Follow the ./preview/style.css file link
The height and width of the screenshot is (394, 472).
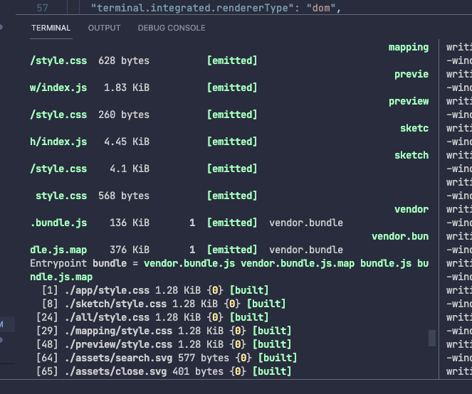point(118,344)
